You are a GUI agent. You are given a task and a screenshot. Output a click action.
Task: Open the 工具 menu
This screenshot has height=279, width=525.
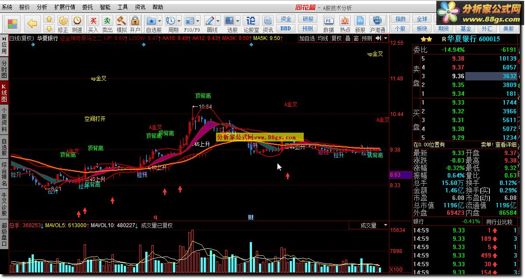coord(122,7)
